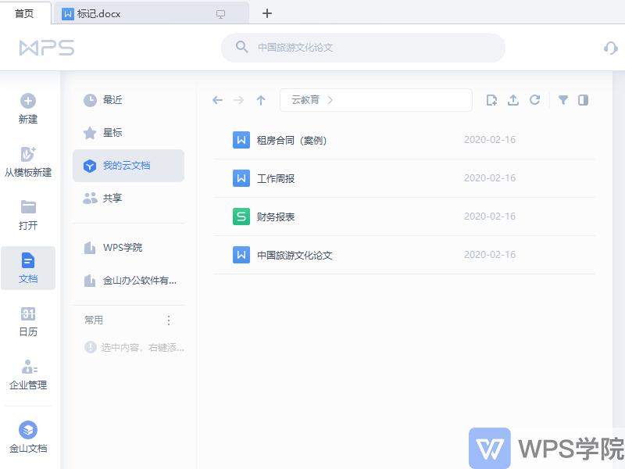Click the 2020-02-16 date of 工作周报
The image size is (625, 469).
(x=490, y=178)
